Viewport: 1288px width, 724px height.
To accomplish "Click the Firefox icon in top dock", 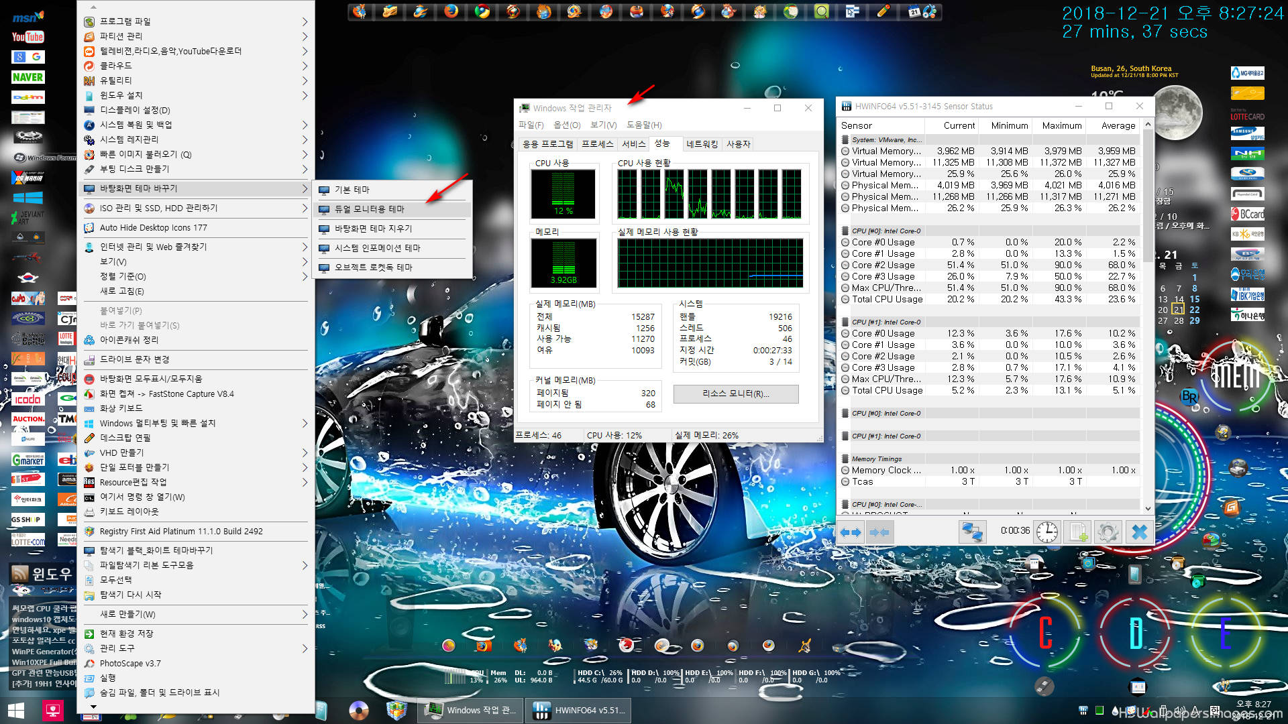I will tap(451, 11).
